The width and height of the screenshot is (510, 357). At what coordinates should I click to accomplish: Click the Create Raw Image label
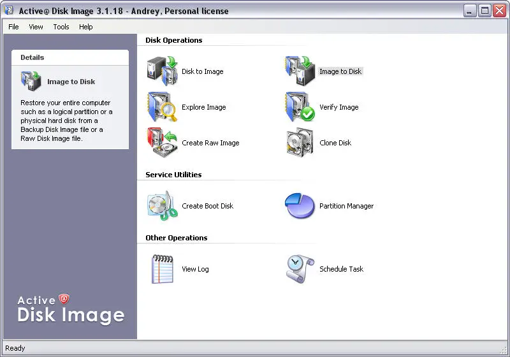210,143
